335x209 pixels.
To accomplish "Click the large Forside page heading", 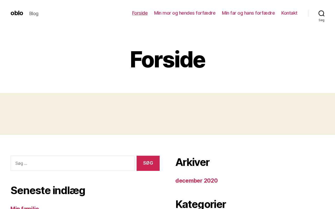I will (167, 60).
